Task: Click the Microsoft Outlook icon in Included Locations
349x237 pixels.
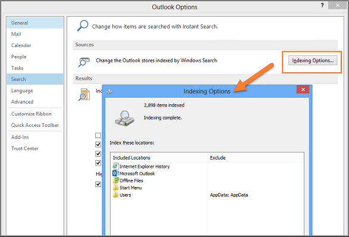Action: coord(115,173)
